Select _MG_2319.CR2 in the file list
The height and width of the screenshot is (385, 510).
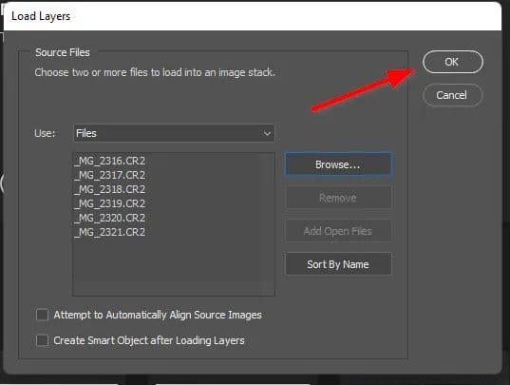[109, 203]
